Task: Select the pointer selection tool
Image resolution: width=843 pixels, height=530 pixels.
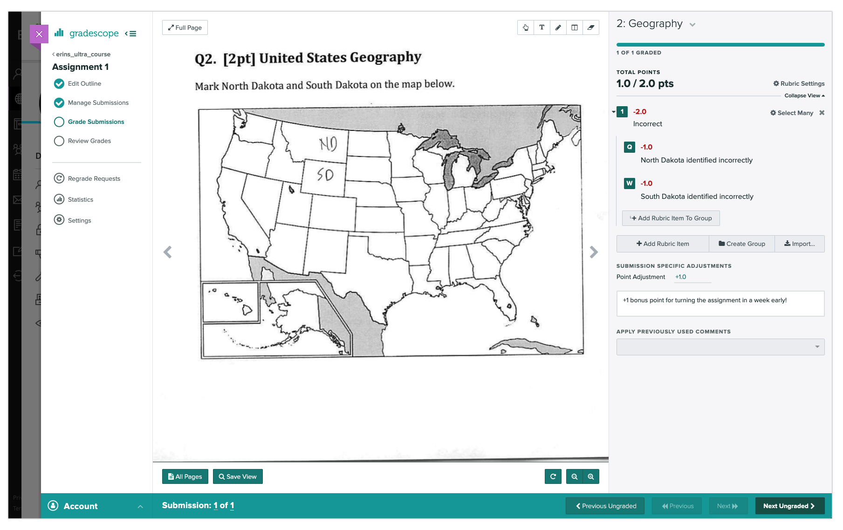Action: point(526,27)
